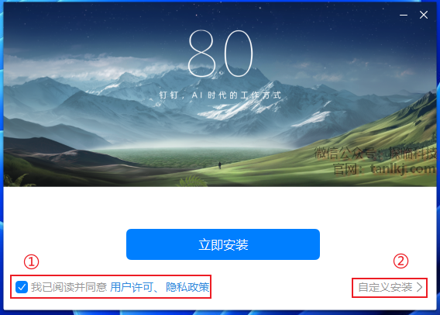Expand the chevron arrow beside 自定义安装

pos(420,287)
